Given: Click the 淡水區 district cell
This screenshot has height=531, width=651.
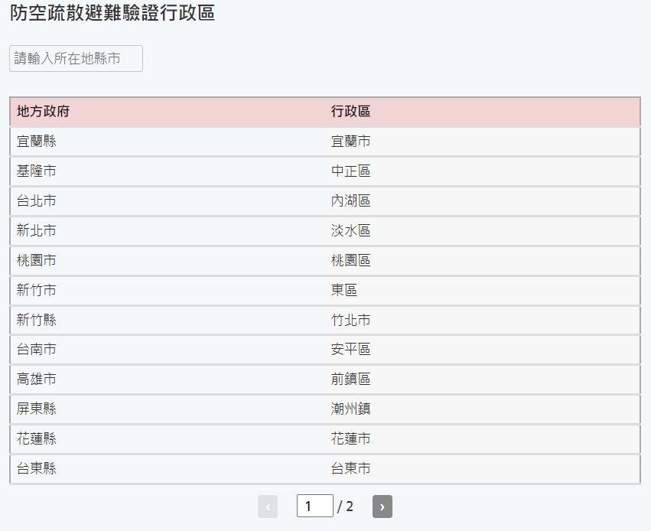Looking at the screenshot, I should pyautogui.click(x=351, y=231).
